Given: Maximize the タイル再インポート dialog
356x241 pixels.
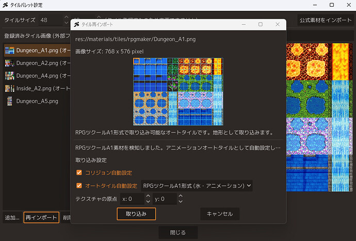Looking at the screenshot, I should tap(261, 24).
